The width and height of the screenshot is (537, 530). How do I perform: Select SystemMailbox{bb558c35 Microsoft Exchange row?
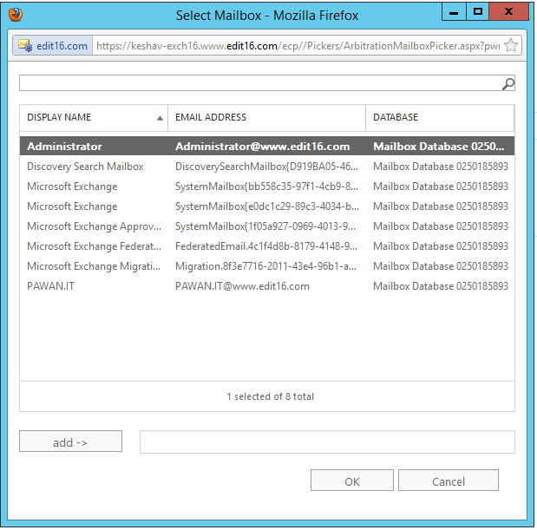(x=267, y=186)
